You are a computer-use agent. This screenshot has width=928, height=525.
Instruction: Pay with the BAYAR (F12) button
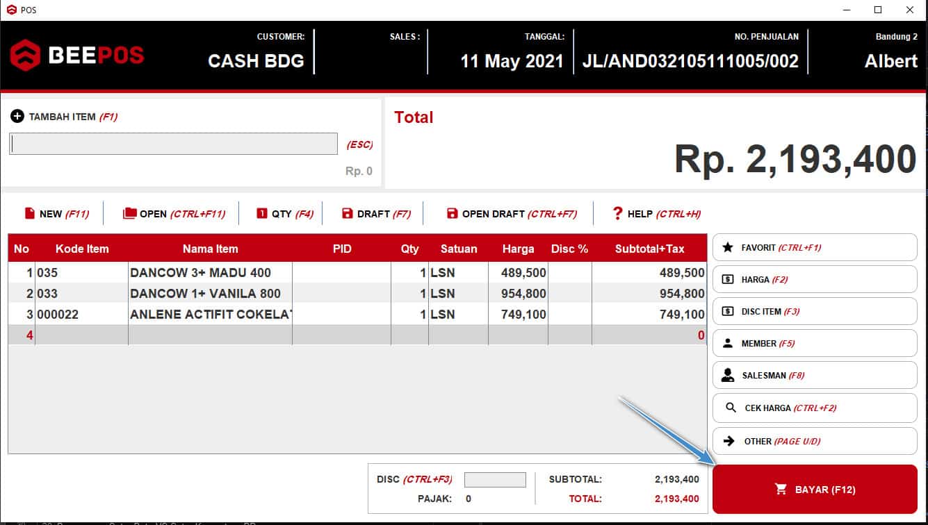tap(815, 490)
